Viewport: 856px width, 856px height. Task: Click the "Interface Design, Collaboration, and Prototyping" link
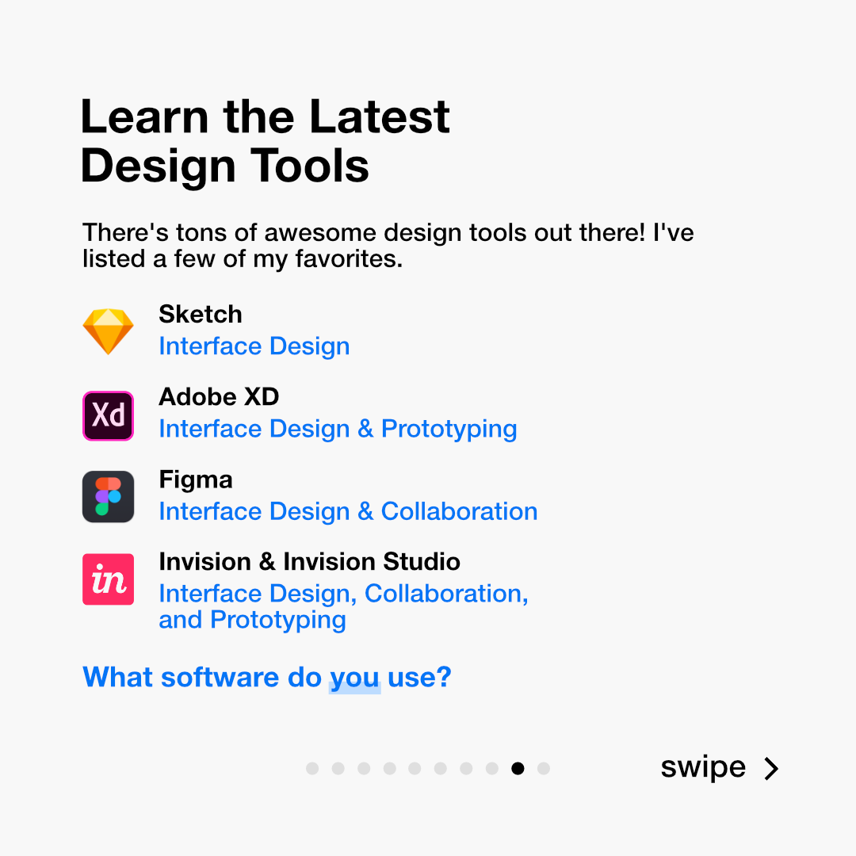pos(343,606)
